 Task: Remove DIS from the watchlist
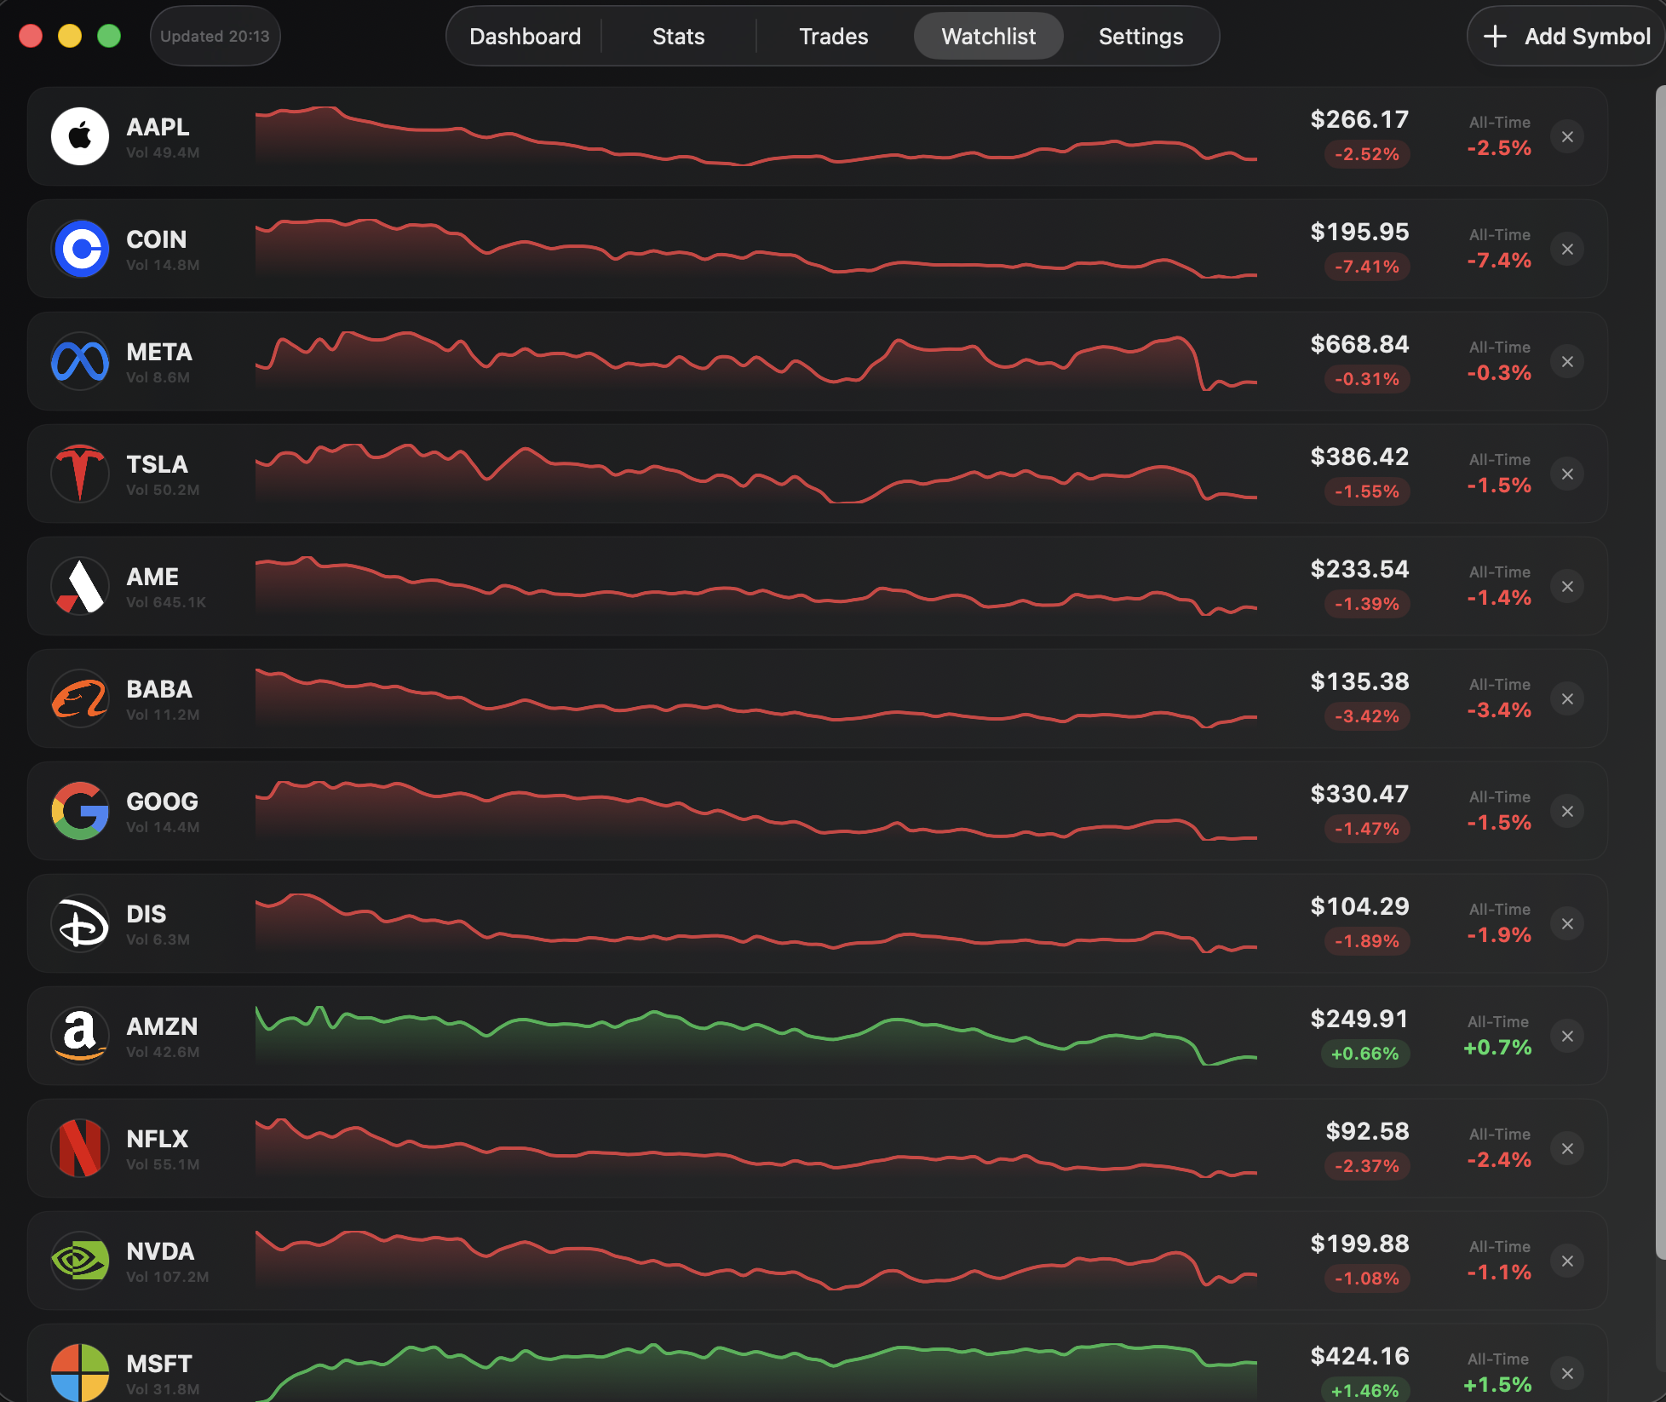click(x=1567, y=923)
